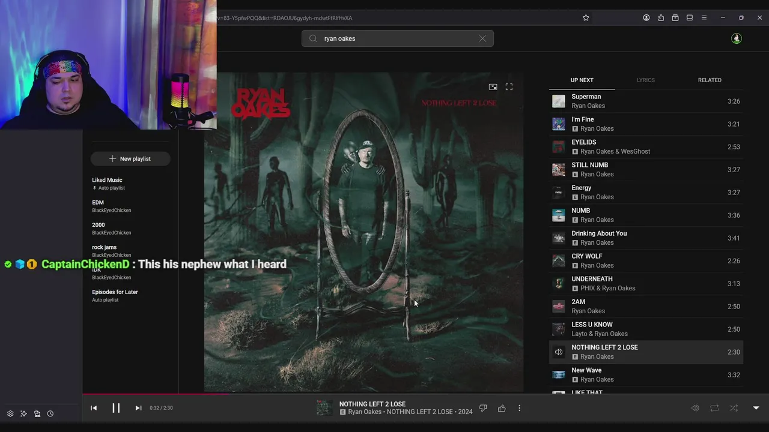Click the CRY WOLF queue thumbnail
Viewport: 769px width, 432px height.
coord(559,261)
